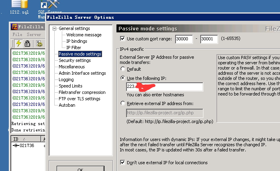Select the SQL Server Manager desktop shortcut icon
Viewport: 280px width, 171px height.
pyautogui.click(x=50, y=4)
